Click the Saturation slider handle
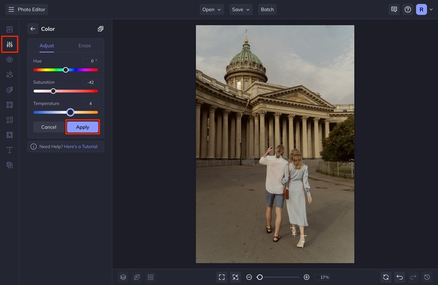Image resolution: width=438 pixels, height=285 pixels. [53, 91]
